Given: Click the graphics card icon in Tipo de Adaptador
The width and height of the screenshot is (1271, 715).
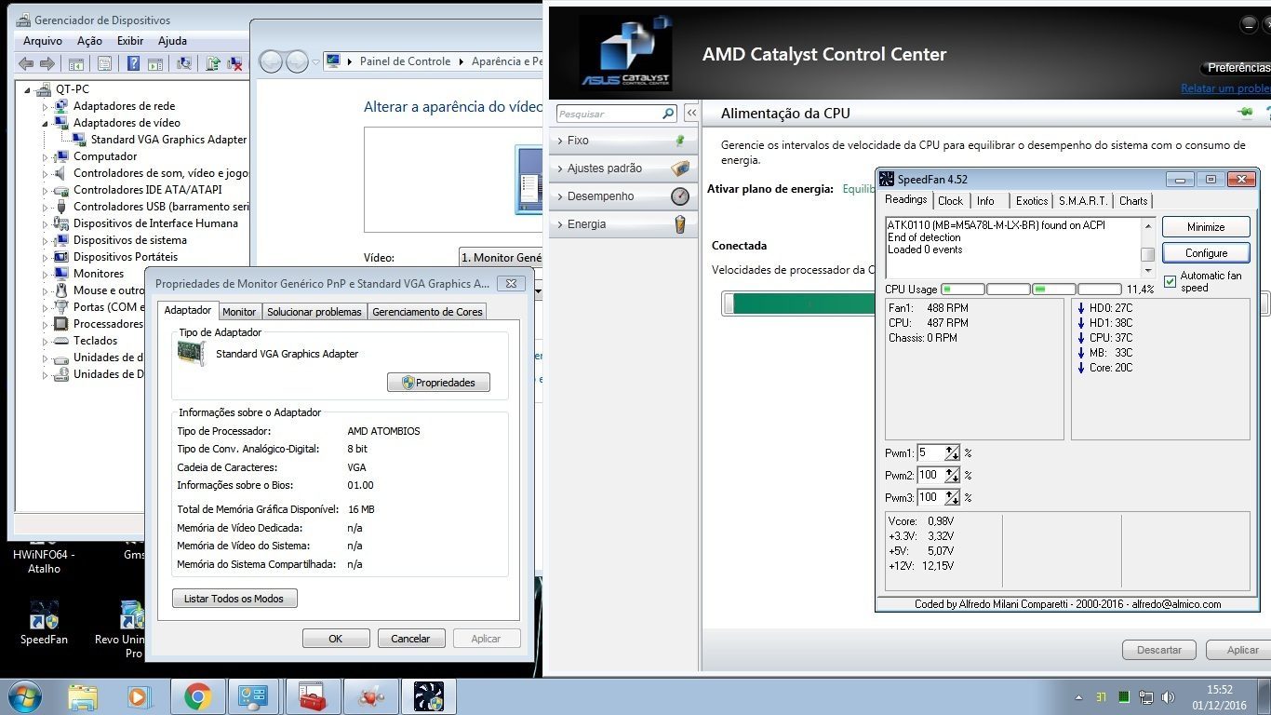Looking at the screenshot, I should point(192,354).
